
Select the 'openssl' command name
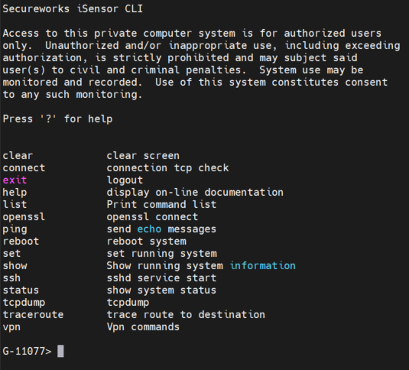[24, 217]
